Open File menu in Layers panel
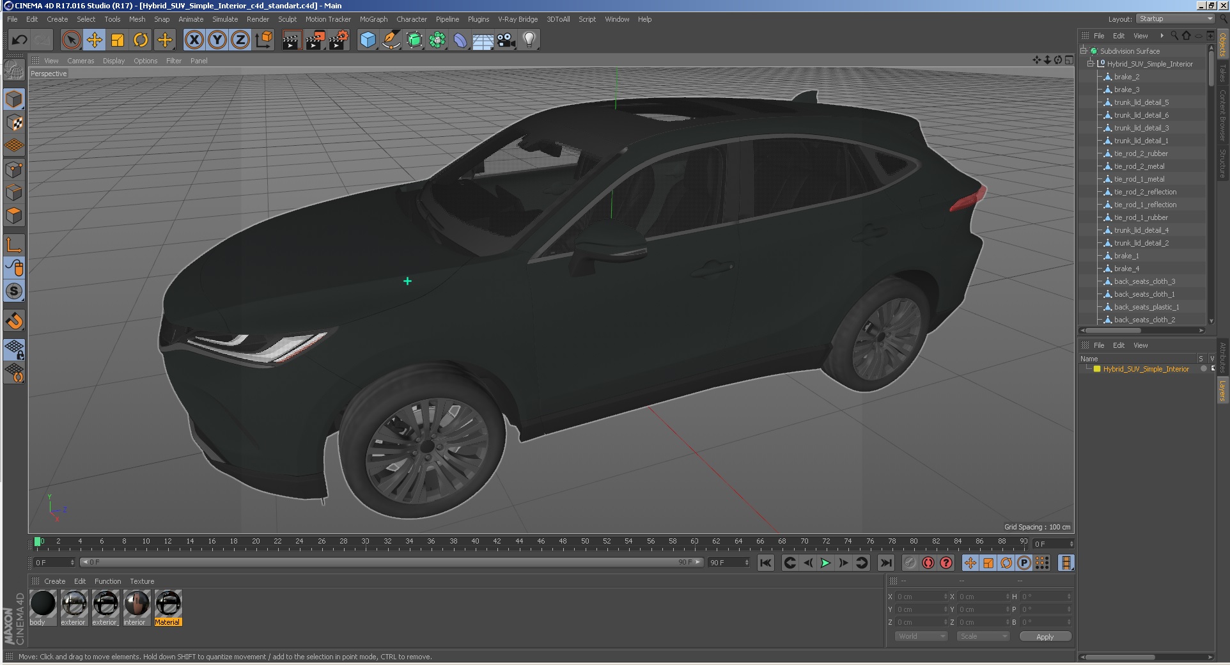This screenshot has width=1230, height=665. (1098, 345)
